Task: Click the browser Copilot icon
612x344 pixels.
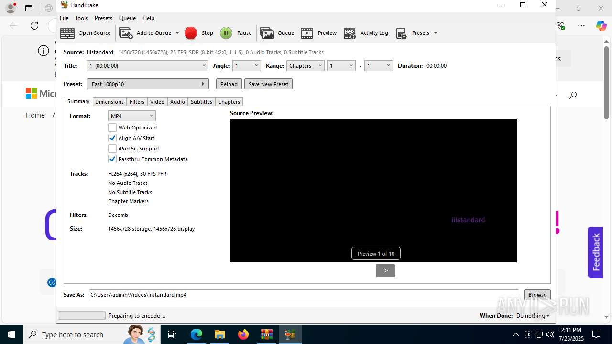Action: tap(601, 26)
